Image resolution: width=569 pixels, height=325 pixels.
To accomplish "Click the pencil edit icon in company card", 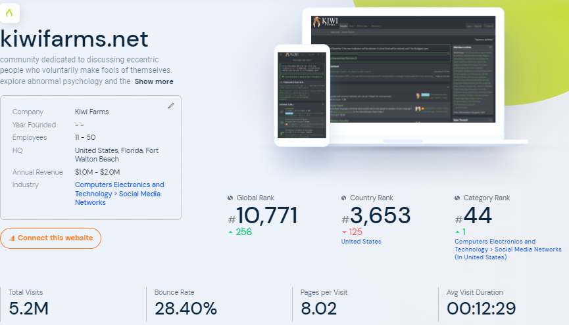I will 171,106.
